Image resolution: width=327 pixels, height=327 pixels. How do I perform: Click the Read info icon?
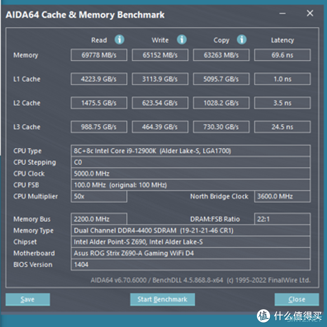click(120, 40)
